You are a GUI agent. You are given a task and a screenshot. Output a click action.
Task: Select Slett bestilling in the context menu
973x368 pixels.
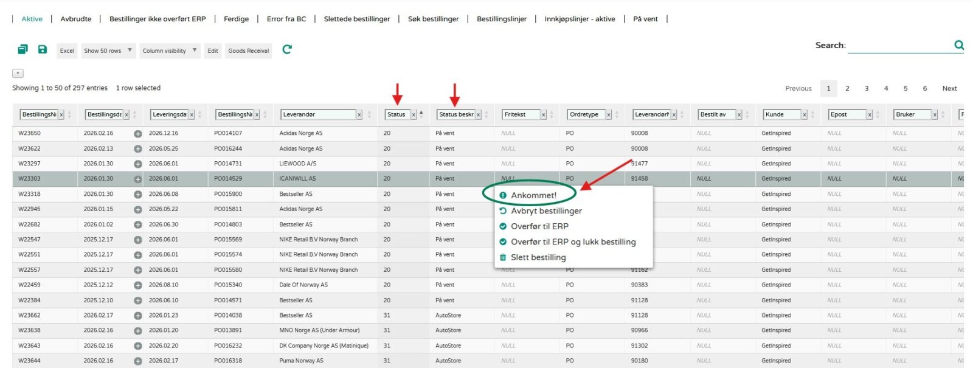coord(538,257)
